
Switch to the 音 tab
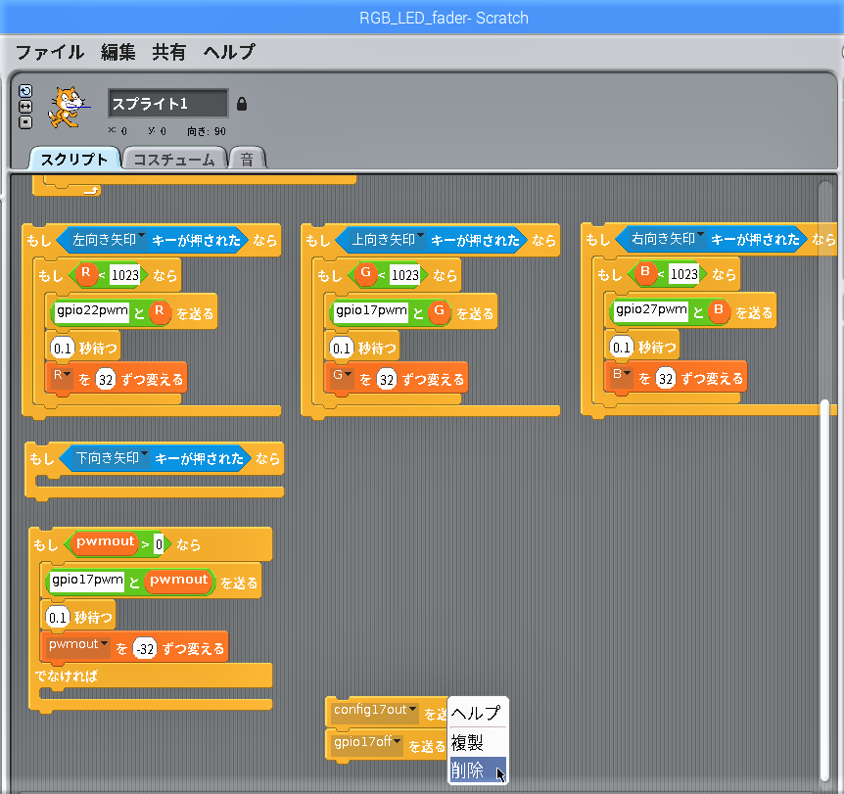[x=247, y=159]
